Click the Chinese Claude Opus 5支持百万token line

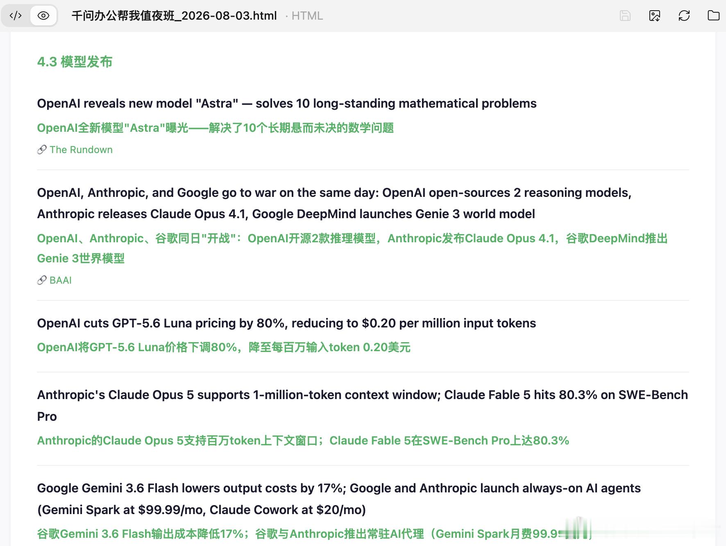click(303, 441)
